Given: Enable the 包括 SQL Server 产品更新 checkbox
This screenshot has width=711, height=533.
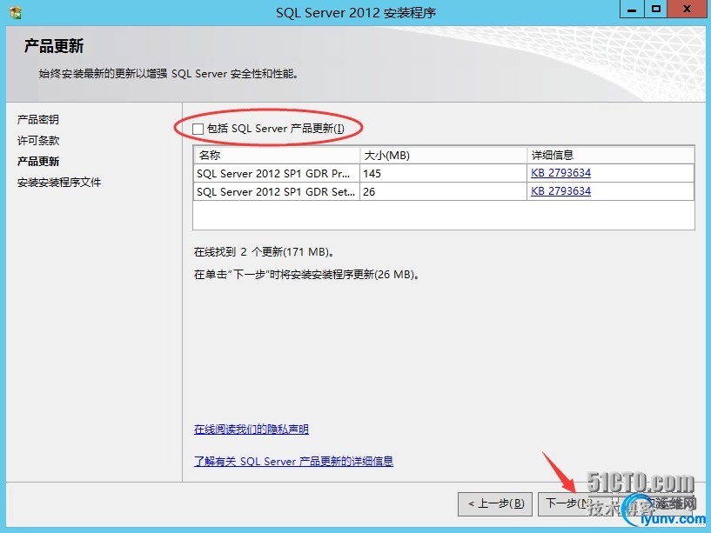Looking at the screenshot, I should pyautogui.click(x=198, y=130).
